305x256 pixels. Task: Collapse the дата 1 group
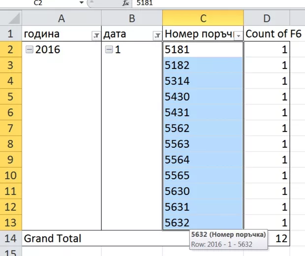point(109,49)
